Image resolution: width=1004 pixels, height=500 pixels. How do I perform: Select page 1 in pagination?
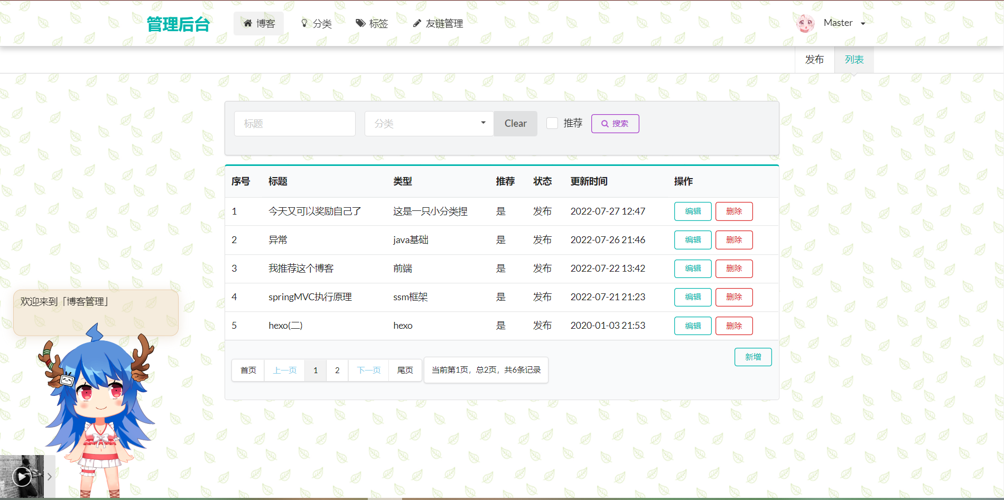point(315,370)
